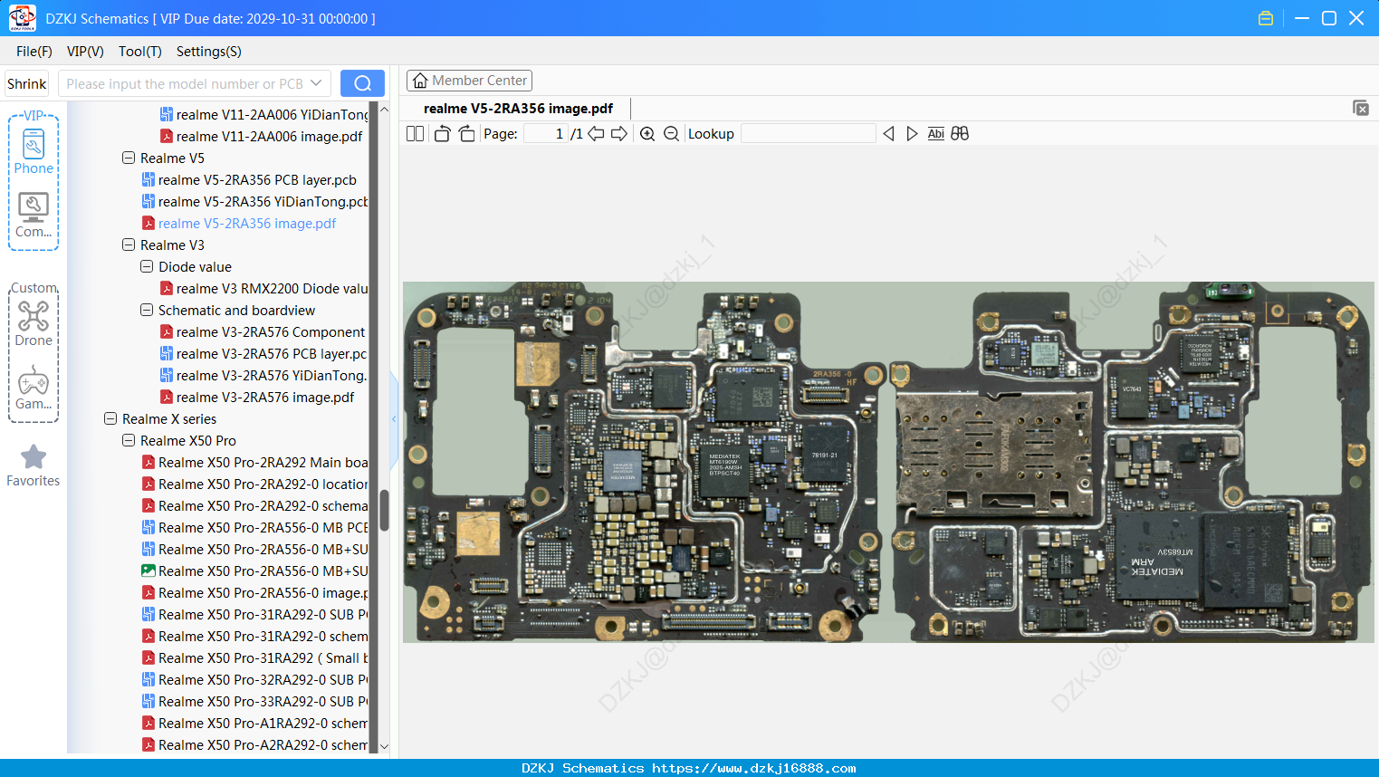Collapse the Realme X50 Pro node

click(x=129, y=440)
